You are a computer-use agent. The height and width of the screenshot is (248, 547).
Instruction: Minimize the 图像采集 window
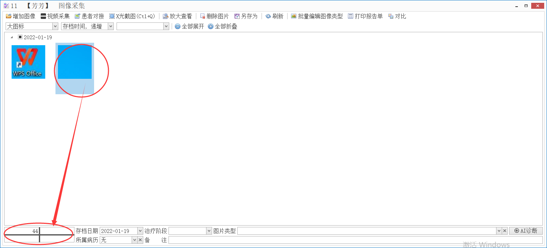point(516,6)
